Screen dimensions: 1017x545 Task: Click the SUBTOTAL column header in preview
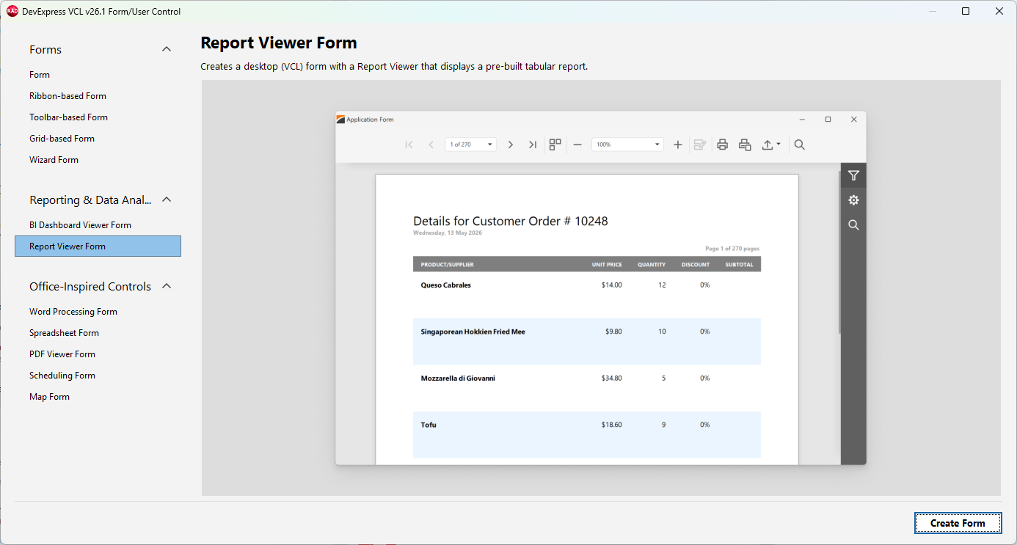[x=740, y=265]
